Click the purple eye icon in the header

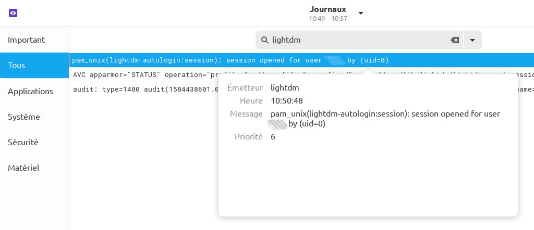click(x=14, y=13)
